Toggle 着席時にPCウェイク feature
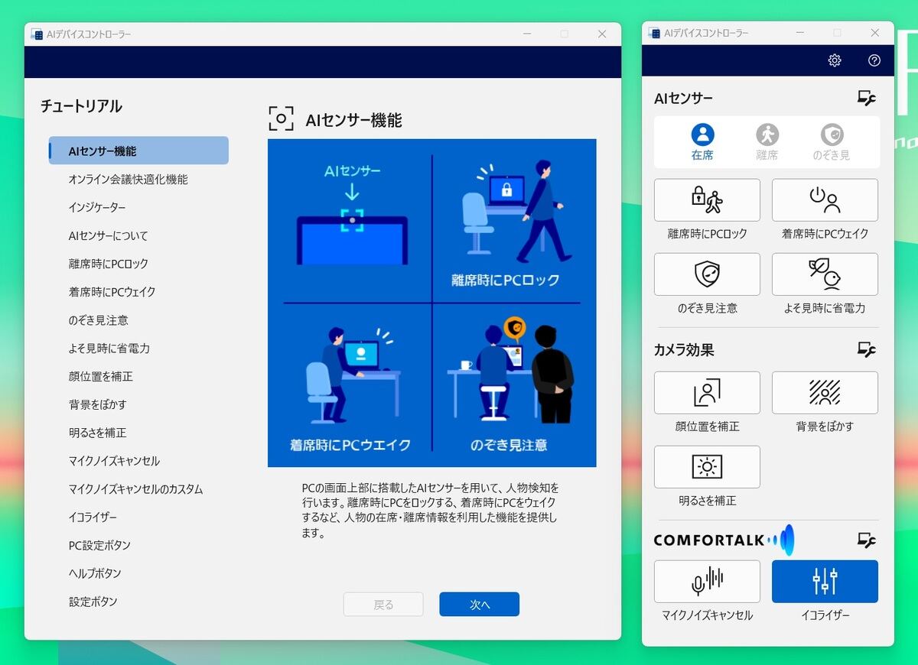 point(825,200)
